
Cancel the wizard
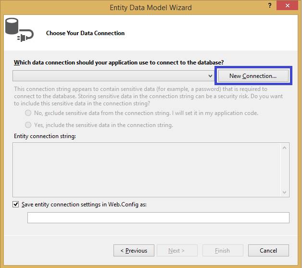268,250
